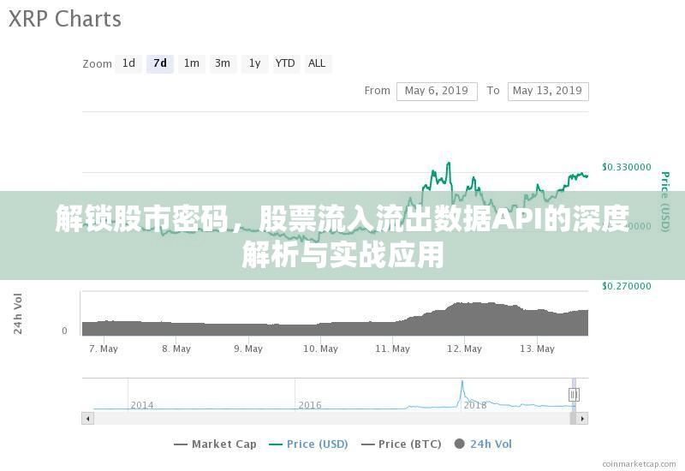The image size is (685, 471).
Task: Click the navigator range handle
Action: click(574, 395)
